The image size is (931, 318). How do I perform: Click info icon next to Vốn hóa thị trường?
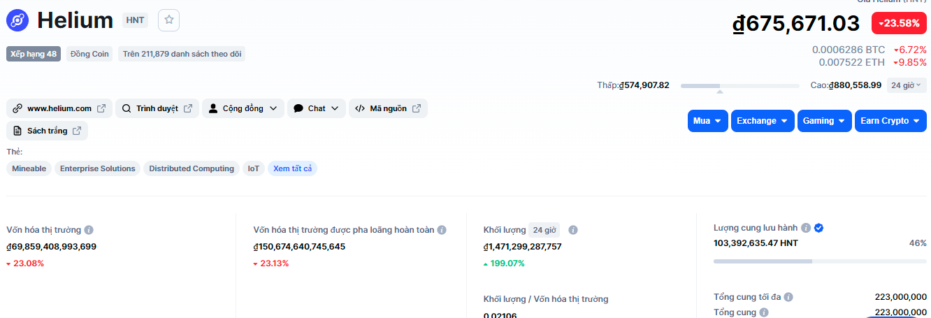pyautogui.click(x=89, y=230)
